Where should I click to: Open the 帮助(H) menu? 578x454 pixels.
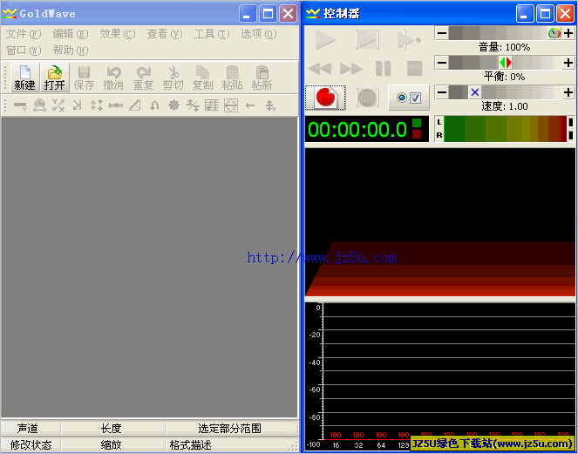coord(71,51)
